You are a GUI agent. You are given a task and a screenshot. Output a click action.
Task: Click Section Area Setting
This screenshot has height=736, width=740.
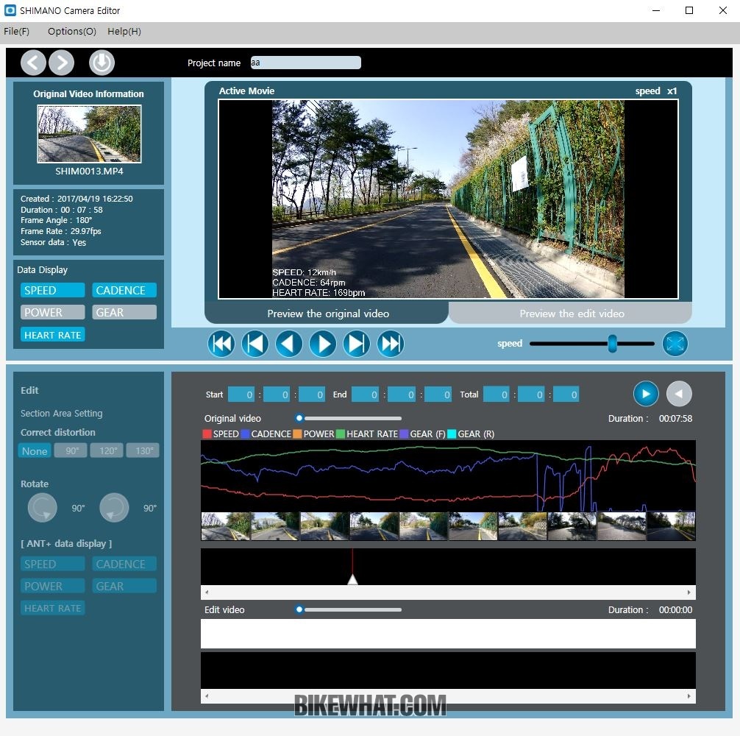[x=61, y=414]
